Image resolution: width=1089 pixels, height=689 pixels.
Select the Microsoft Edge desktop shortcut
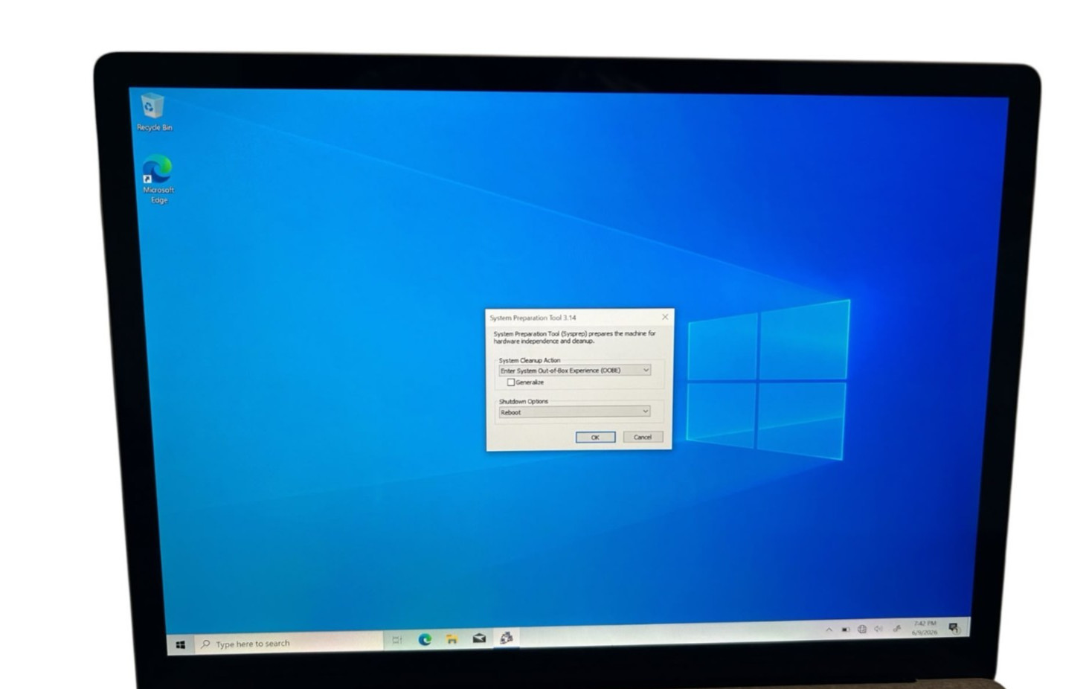[158, 179]
